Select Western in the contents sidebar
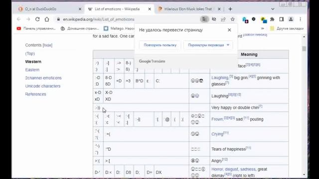The width and height of the screenshot is (319, 179). point(33,62)
